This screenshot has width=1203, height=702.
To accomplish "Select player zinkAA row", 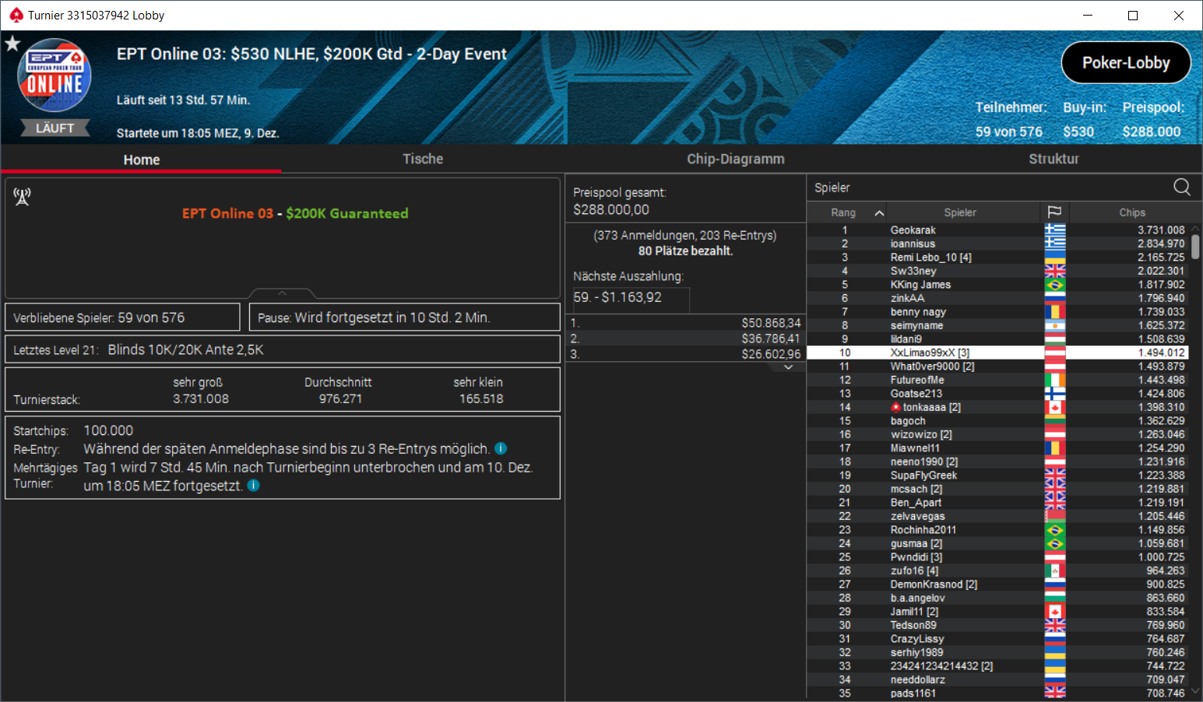I will click(x=998, y=298).
